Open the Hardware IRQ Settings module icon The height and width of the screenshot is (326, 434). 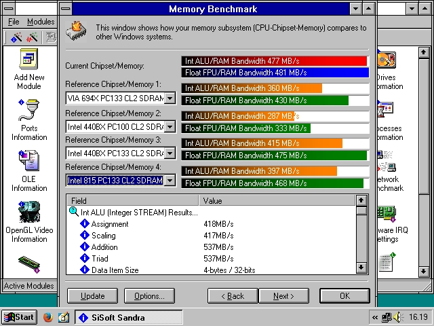pyautogui.click(x=387, y=213)
